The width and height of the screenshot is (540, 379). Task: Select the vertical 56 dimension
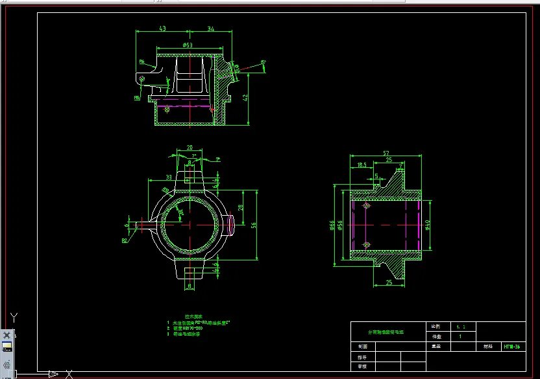254,225
